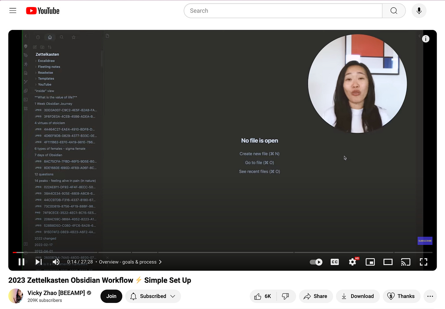The height and width of the screenshot is (309, 445).
Task: Select the Obsidian starred tab icon
Action: (x=73, y=37)
